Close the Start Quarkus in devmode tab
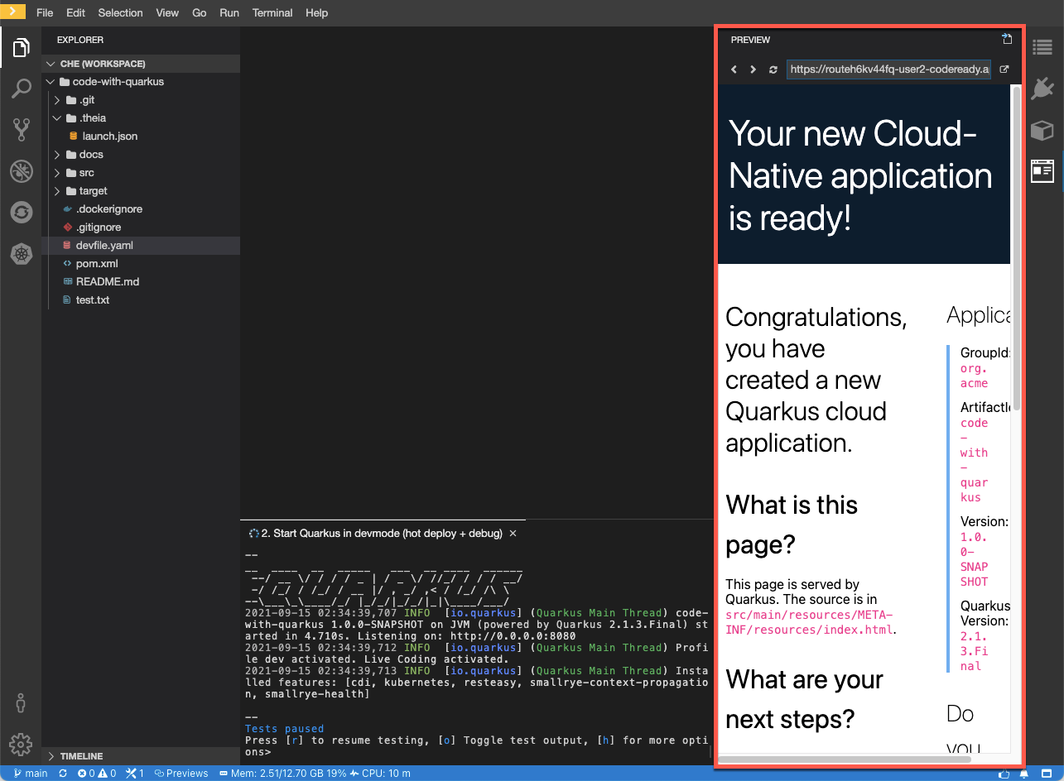This screenshot has height=781, width=1064. pos(513,534)
